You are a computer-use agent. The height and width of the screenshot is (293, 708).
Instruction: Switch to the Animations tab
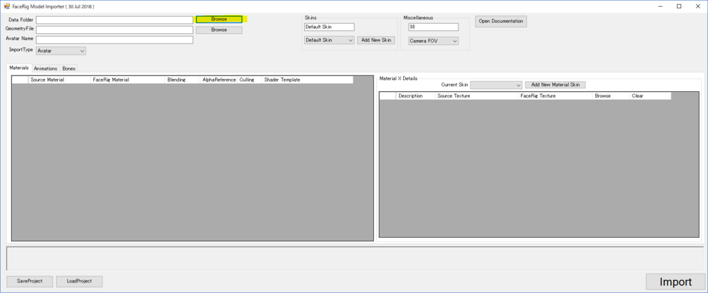click(46, 68)
